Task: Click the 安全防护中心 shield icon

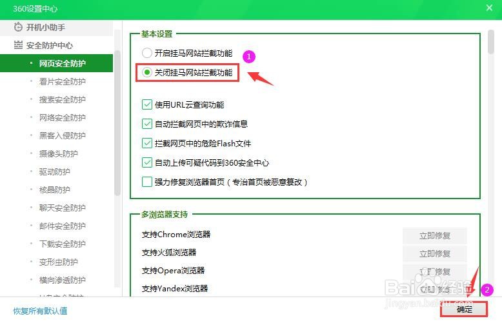Action: tap(18, 45)
